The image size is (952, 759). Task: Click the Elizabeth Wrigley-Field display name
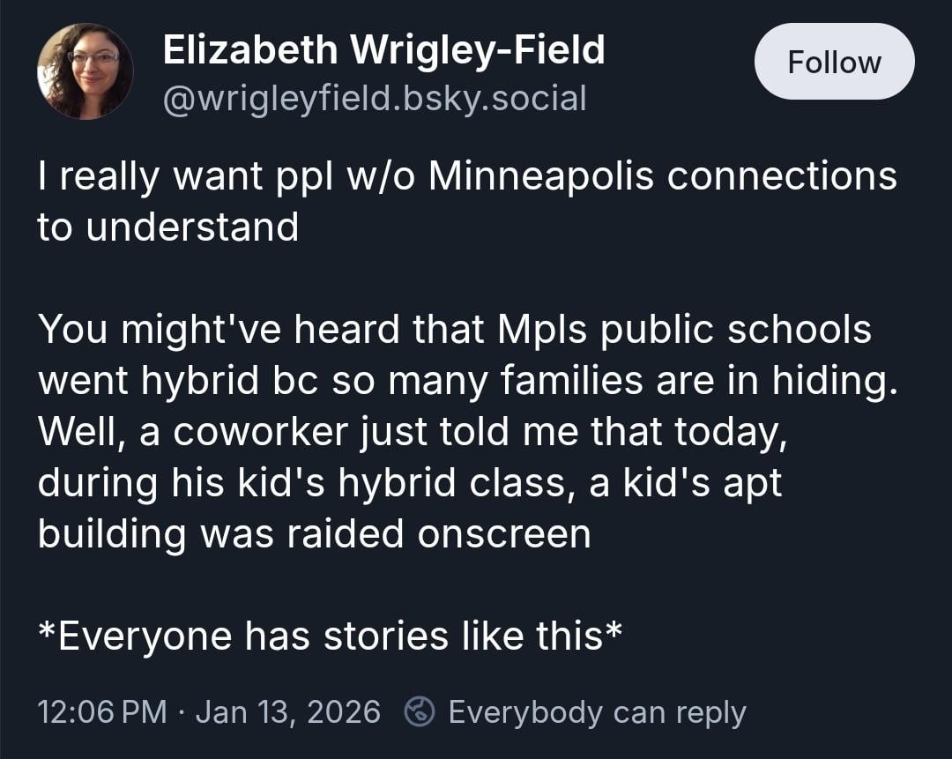pos(384,50)
